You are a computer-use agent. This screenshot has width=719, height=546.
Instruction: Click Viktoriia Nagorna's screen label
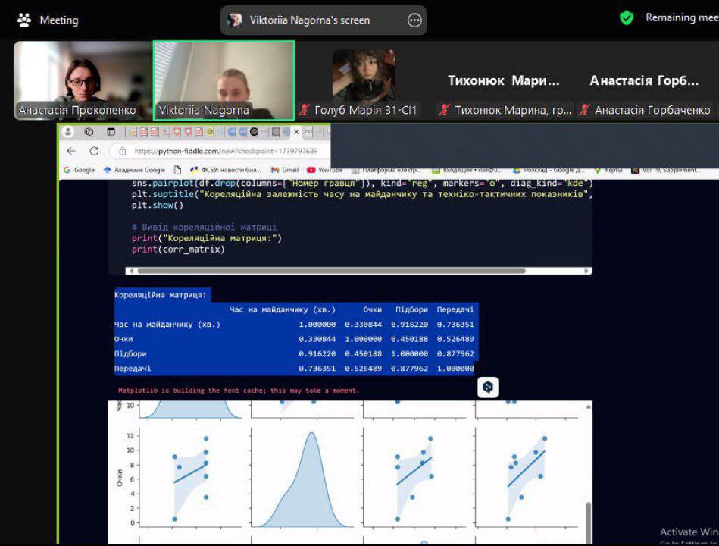[310, 20]
